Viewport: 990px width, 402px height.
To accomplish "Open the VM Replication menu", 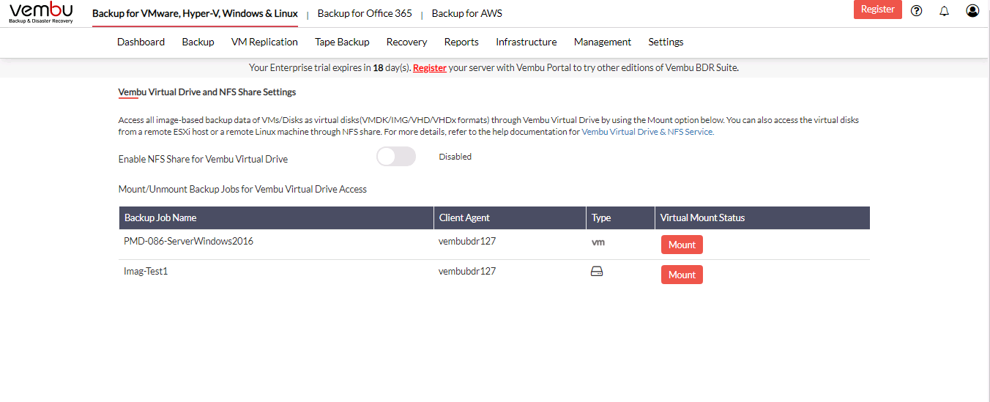I will (x=264, y=42).
